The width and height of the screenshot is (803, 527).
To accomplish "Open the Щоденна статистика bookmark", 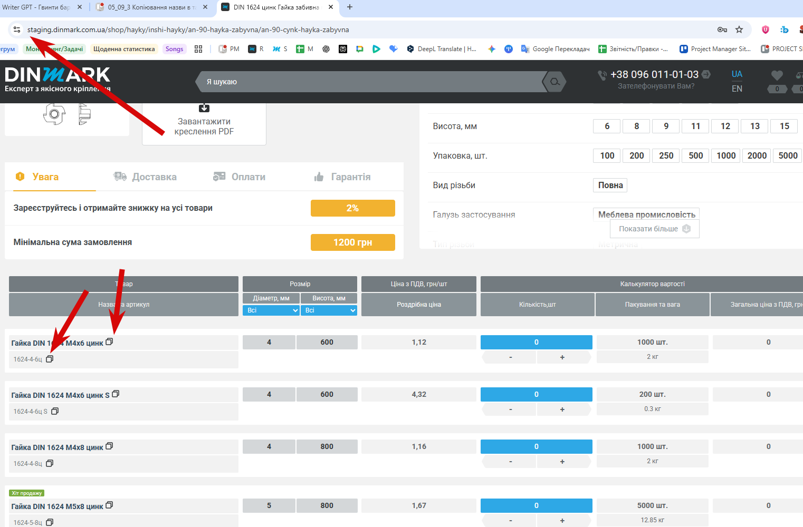I will click(x=124, y=49).
